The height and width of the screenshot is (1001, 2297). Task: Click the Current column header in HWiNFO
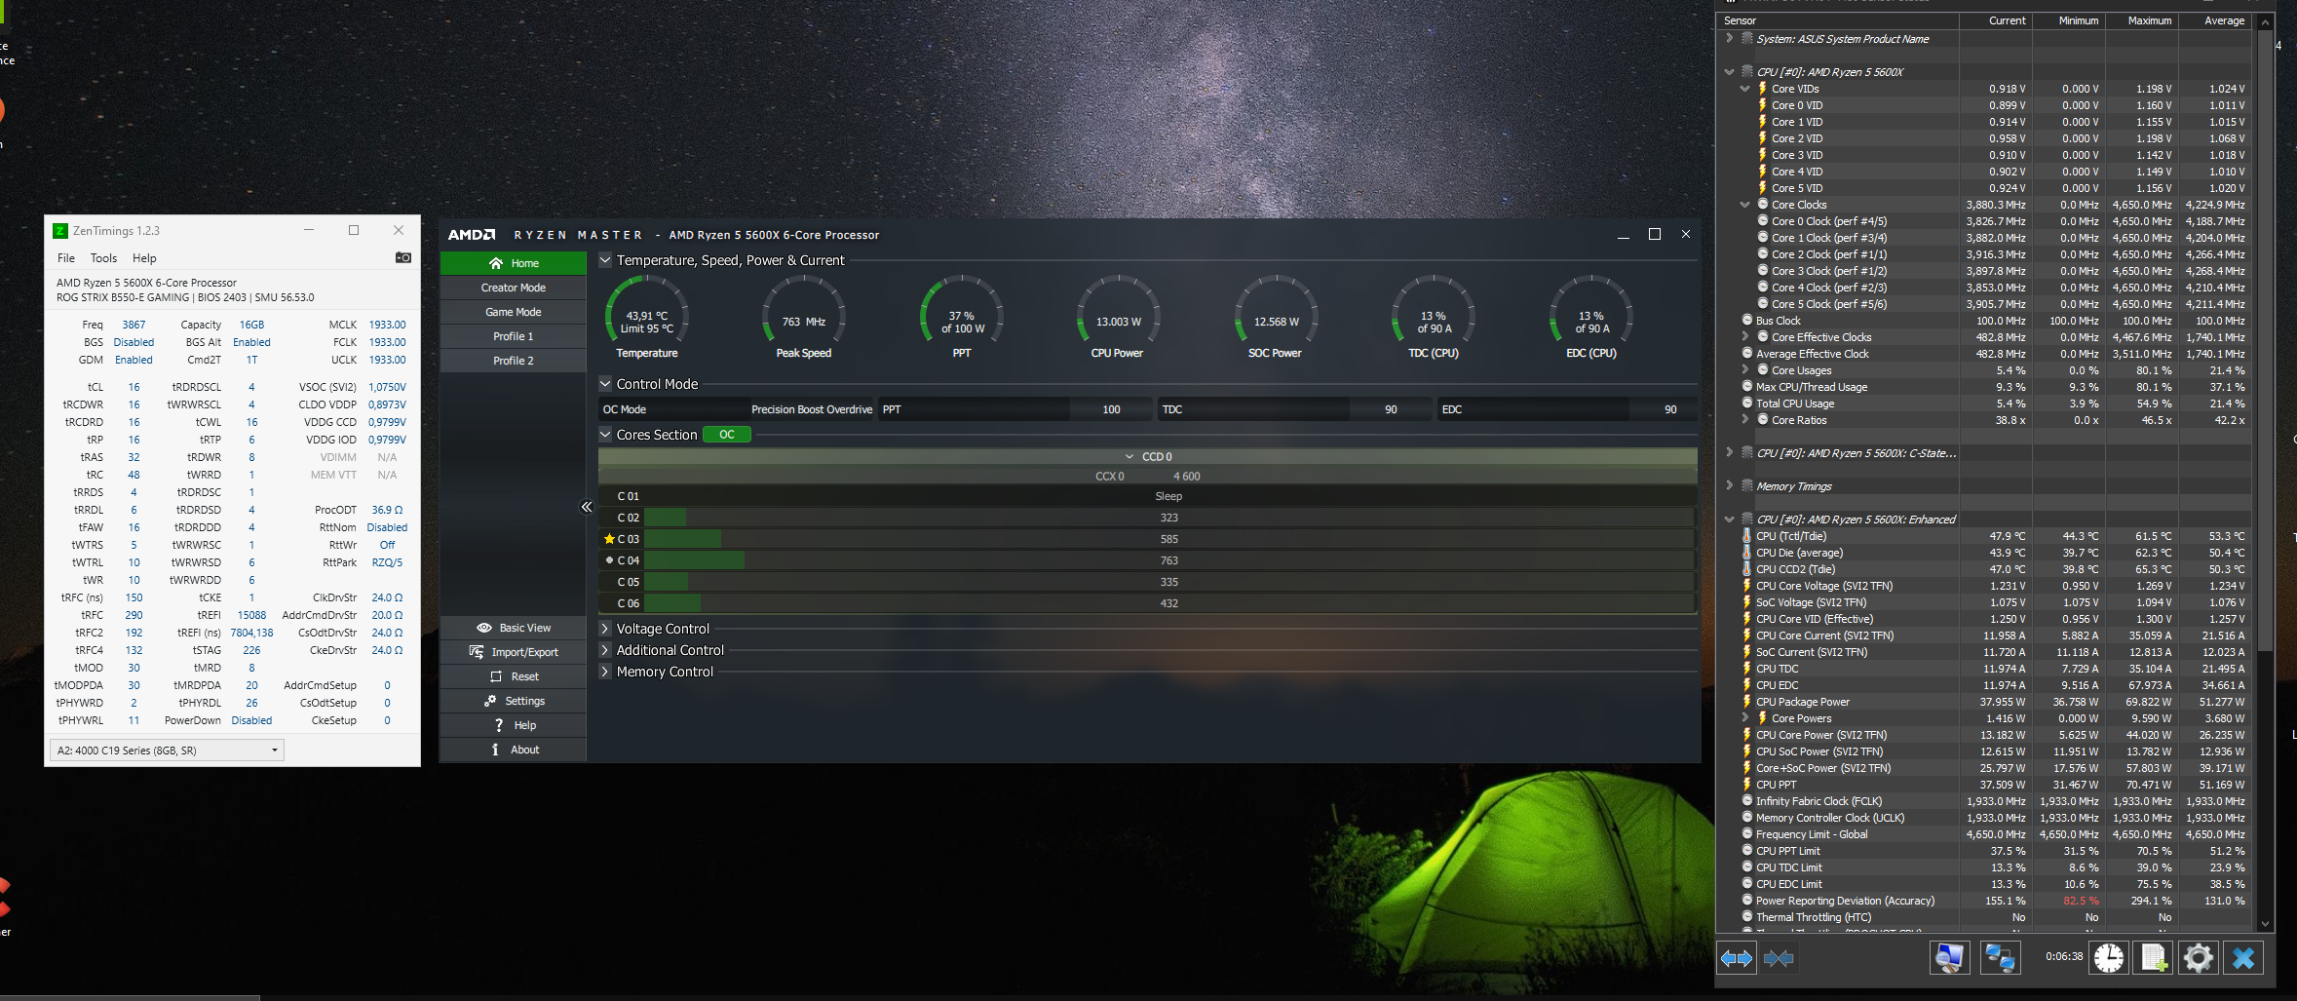(x=1996, y=20)
